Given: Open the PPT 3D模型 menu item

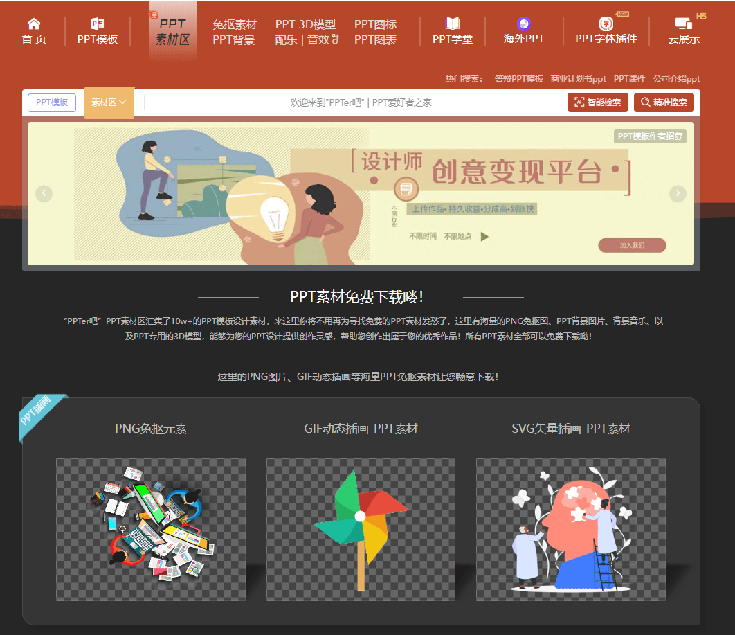Looking at the screenshot, I should coord(305,25).
